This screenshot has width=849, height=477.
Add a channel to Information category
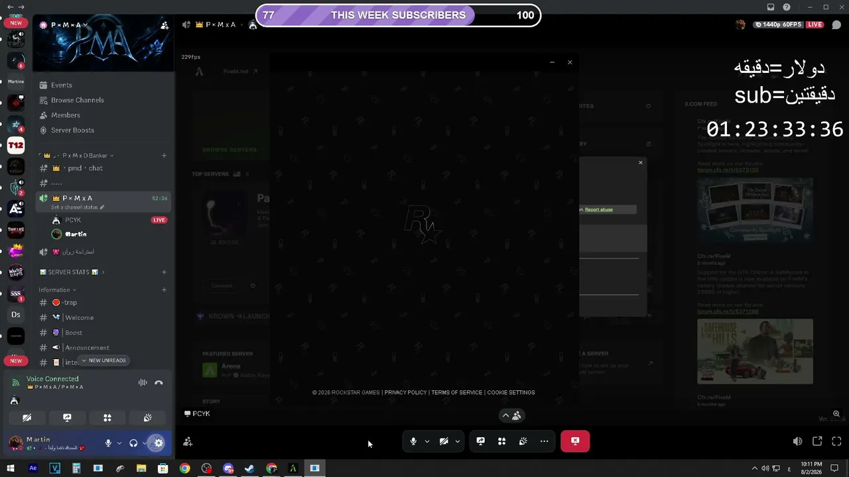pyautogui.click(x=164, y=290)
